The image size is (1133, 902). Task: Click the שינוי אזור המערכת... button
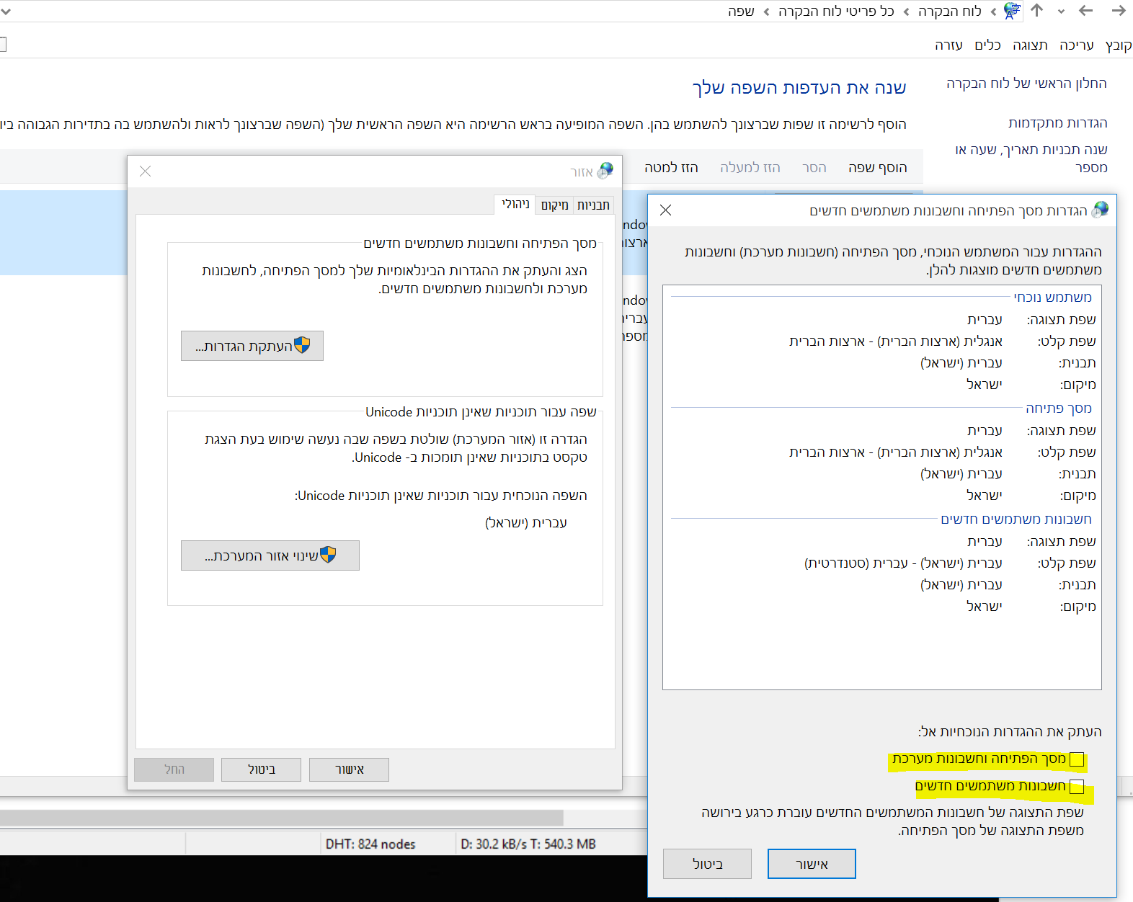[x=270, y=555]
